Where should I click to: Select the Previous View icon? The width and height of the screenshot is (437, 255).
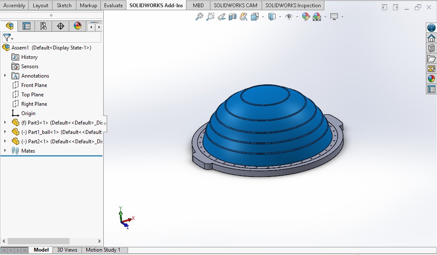(221, 17)
